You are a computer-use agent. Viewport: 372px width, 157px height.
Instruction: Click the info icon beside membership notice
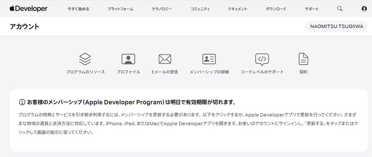[x=22, y=102]
